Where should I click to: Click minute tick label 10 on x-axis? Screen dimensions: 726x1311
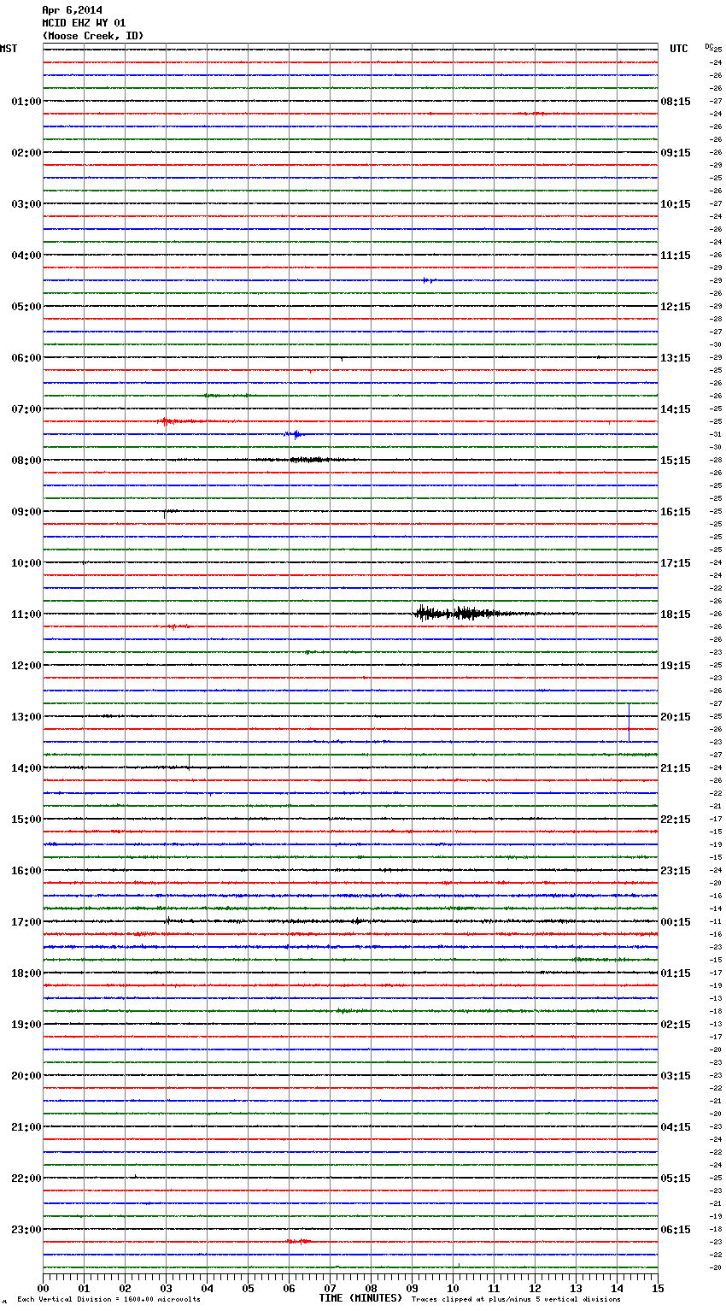453,1288
